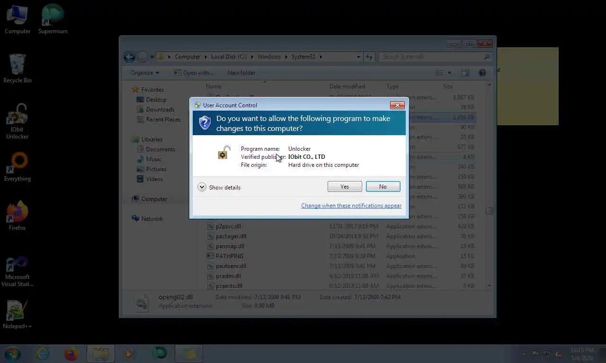Viewport: 606px width, 363px height.
Task: Click the Unlocker padlock program icon
Action: tap(224, 153)
